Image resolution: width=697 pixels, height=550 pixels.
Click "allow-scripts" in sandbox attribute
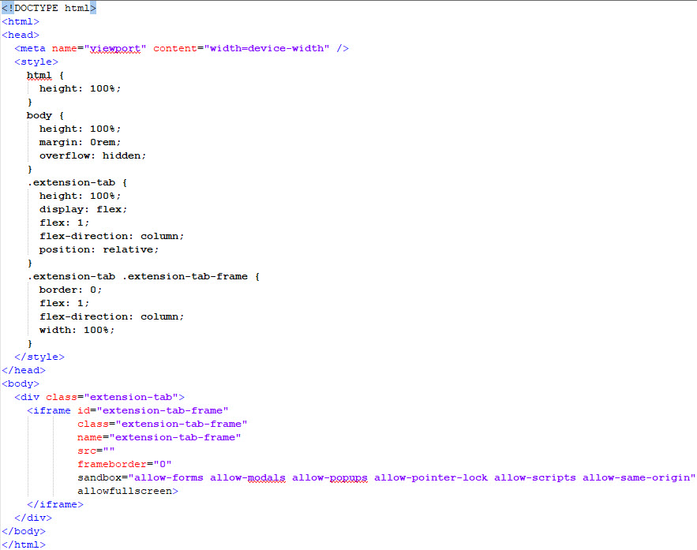point(535,477)
